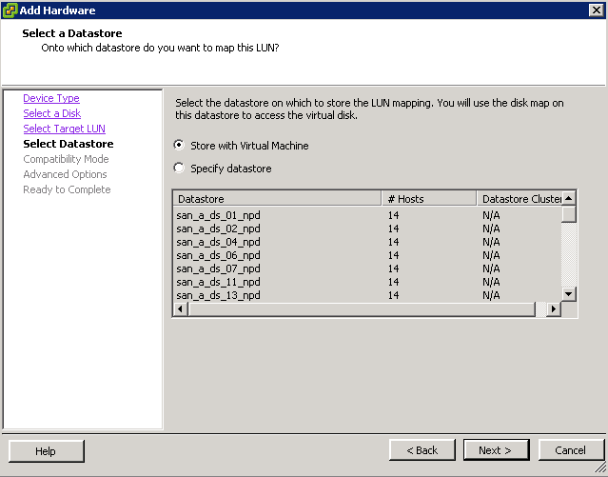608x477 pixels.
Task: Click the < Back button
Action: (422, 450)
